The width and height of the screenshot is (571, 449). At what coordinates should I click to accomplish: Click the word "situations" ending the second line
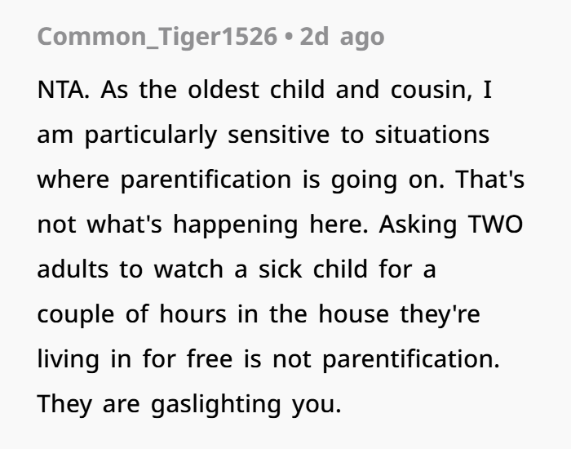[432, 135]
